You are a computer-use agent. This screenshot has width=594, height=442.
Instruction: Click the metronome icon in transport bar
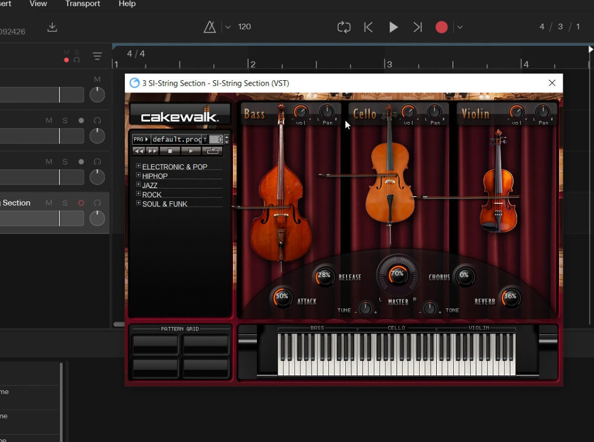point(210,27)
